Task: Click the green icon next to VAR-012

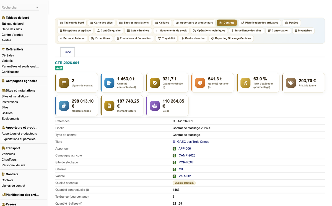Action: (174, 176)
